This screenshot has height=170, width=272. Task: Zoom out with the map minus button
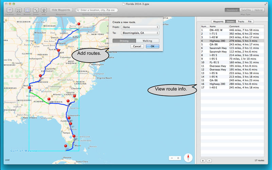pyautogui.click(x=172, y=158)
